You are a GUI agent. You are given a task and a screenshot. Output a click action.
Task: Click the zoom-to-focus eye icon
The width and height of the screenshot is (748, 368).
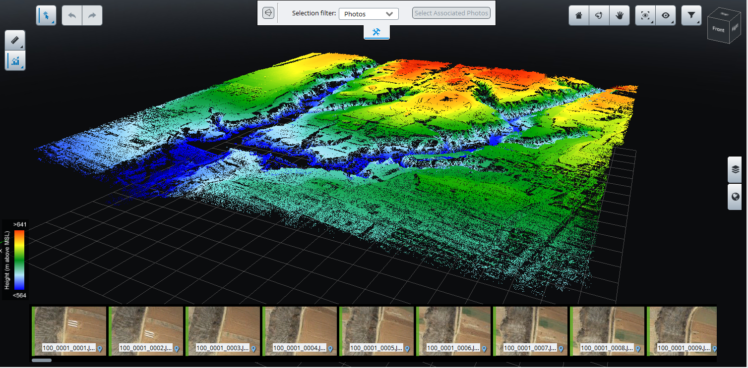click(645, 15)
